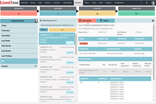Click the RMA request list scrollbar
Screen dimensions: 156x104
coord(76,45)
